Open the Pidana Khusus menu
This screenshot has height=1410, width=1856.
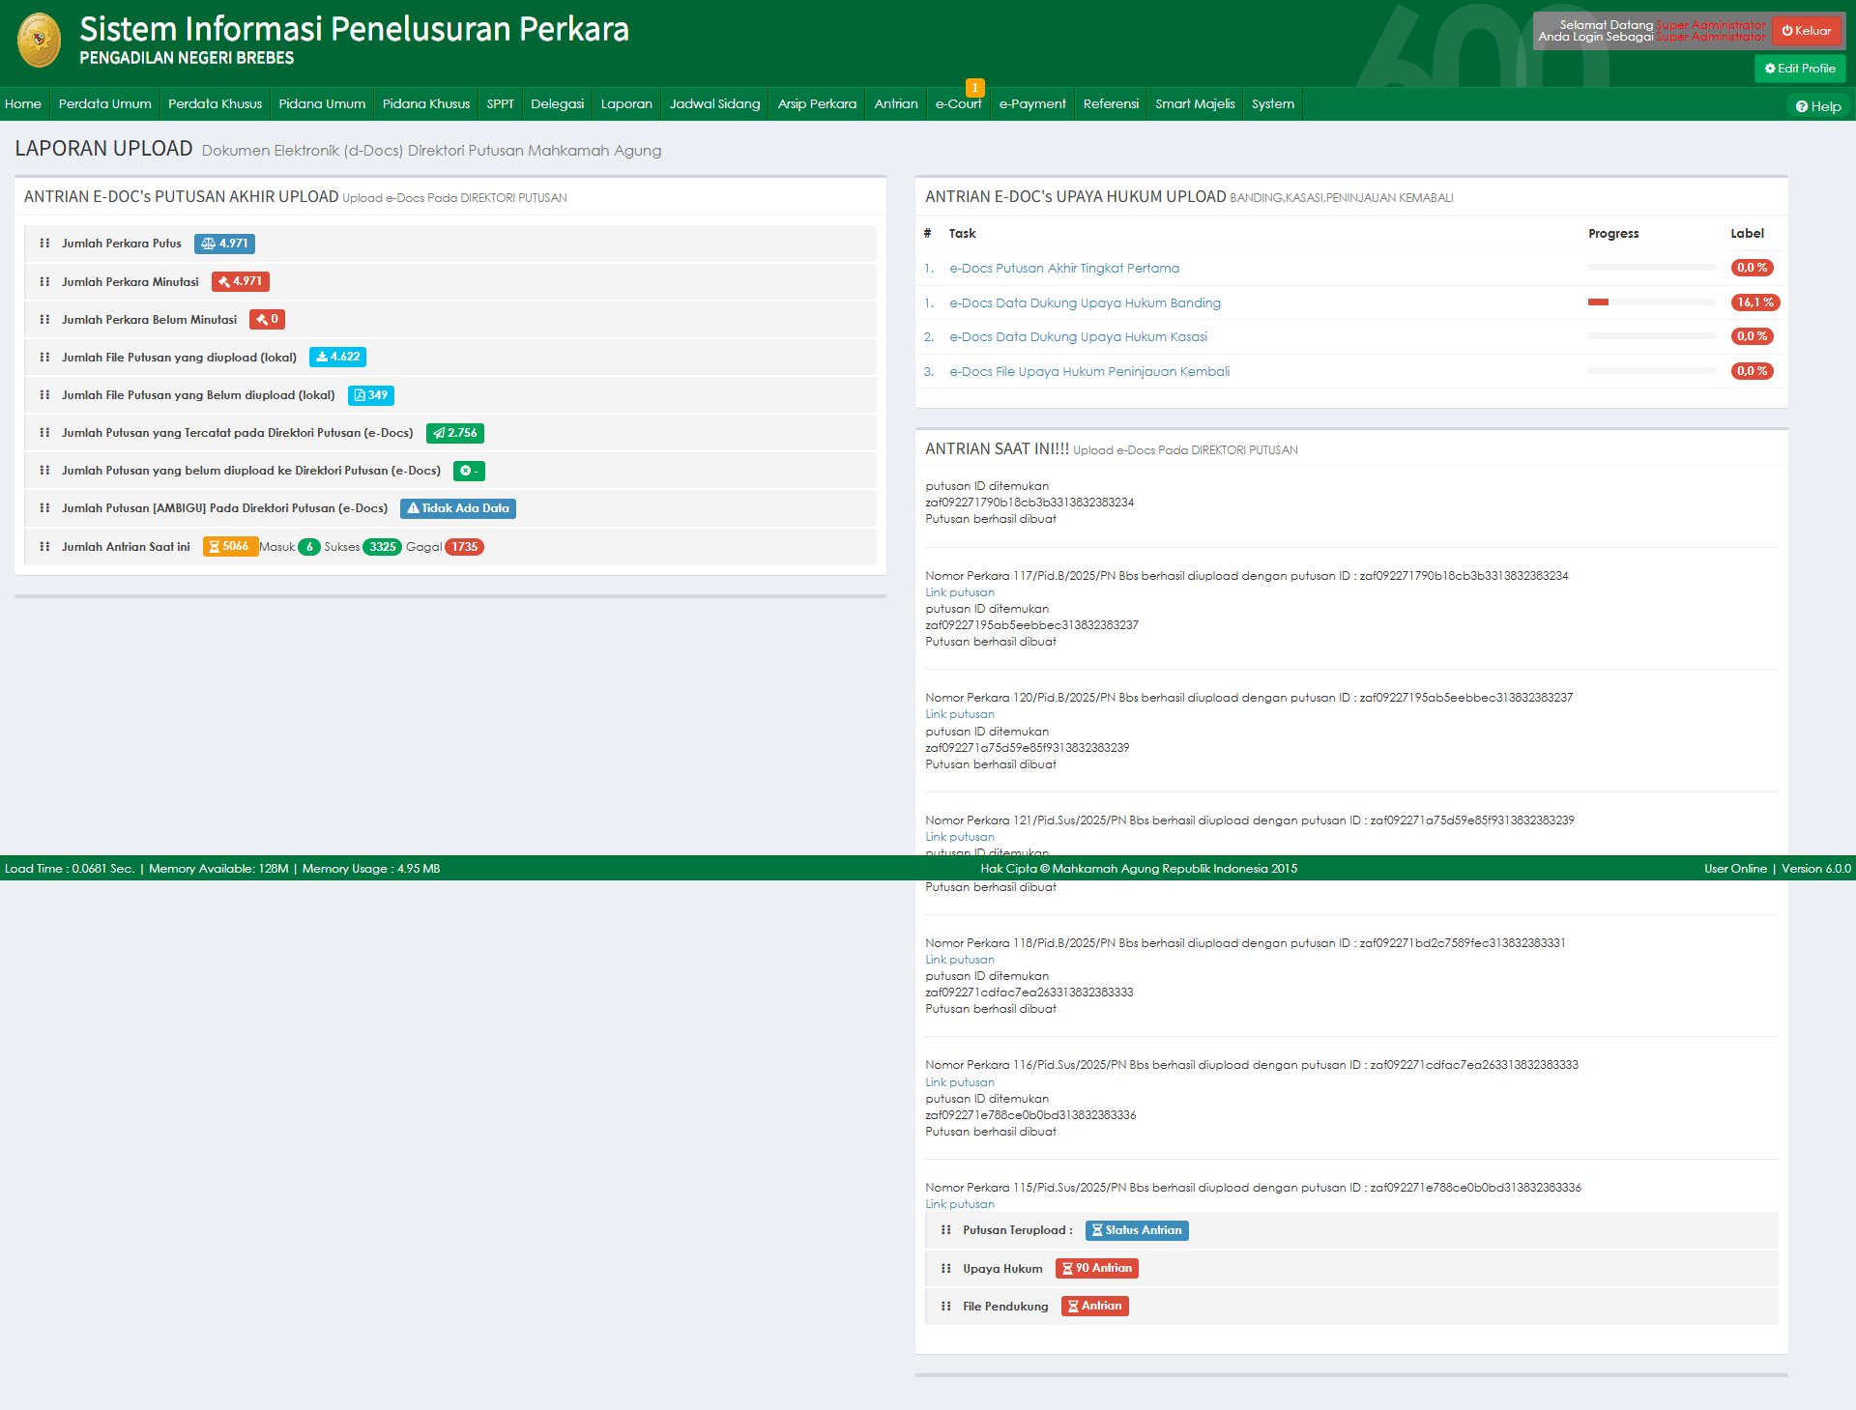point(425,104)
